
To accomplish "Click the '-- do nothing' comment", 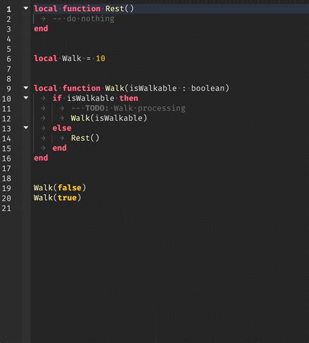I will (x=83, y=19).
